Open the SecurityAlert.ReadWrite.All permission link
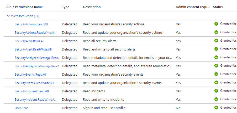 click(33, 49)
